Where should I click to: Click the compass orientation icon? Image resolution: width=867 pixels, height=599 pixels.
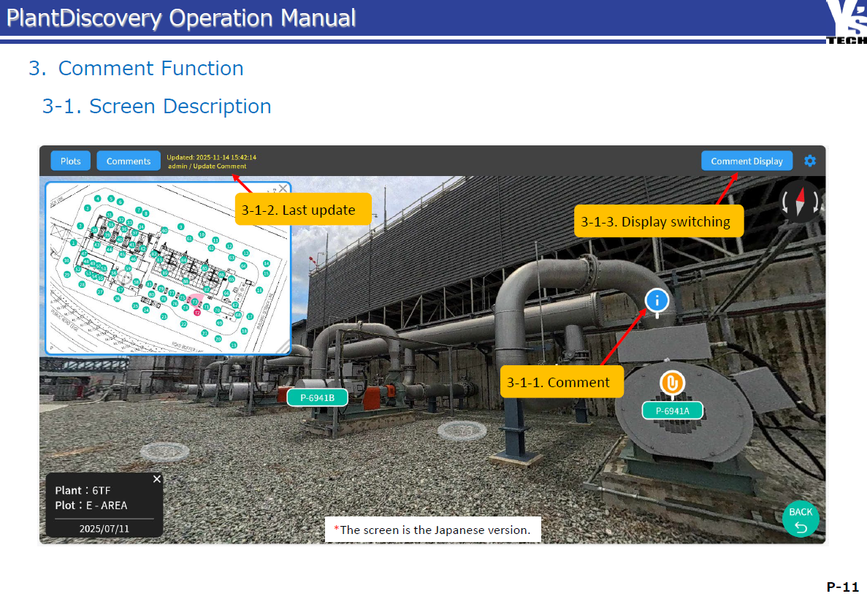pyautogui.click(x=801, y=202)
